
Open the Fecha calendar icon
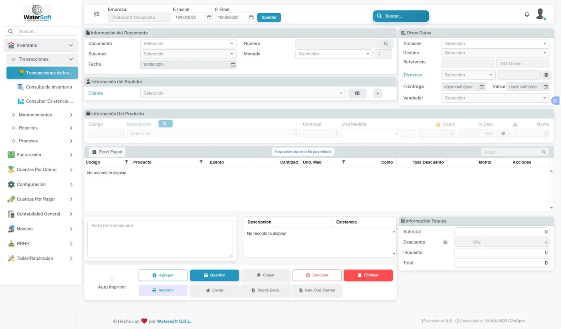(x=233, y=64)
